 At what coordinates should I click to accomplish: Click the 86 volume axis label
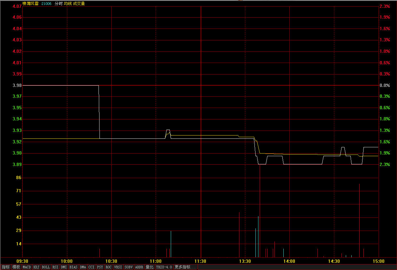[19, 177]
